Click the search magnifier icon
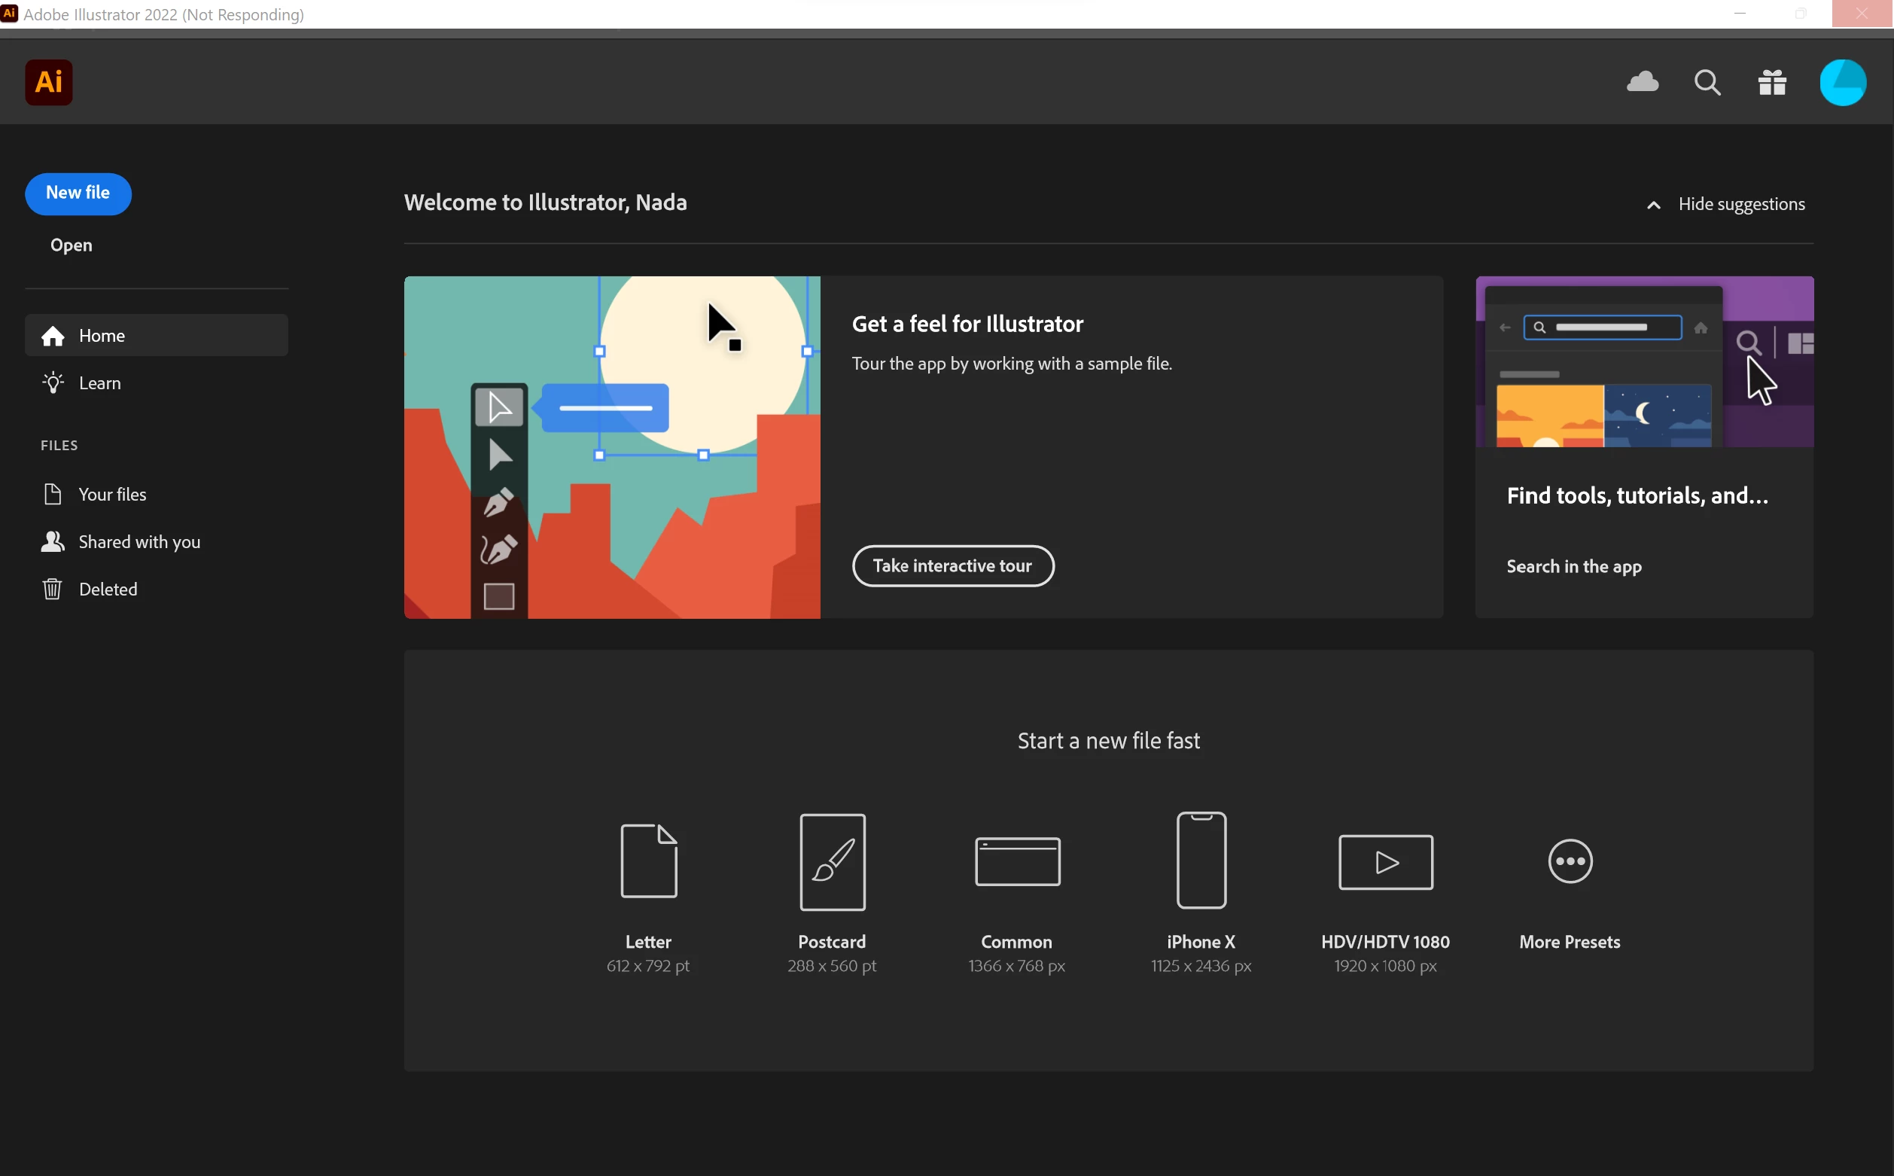The height and width of the screenshot is (1176, 1894). (x=1707, y=81)
